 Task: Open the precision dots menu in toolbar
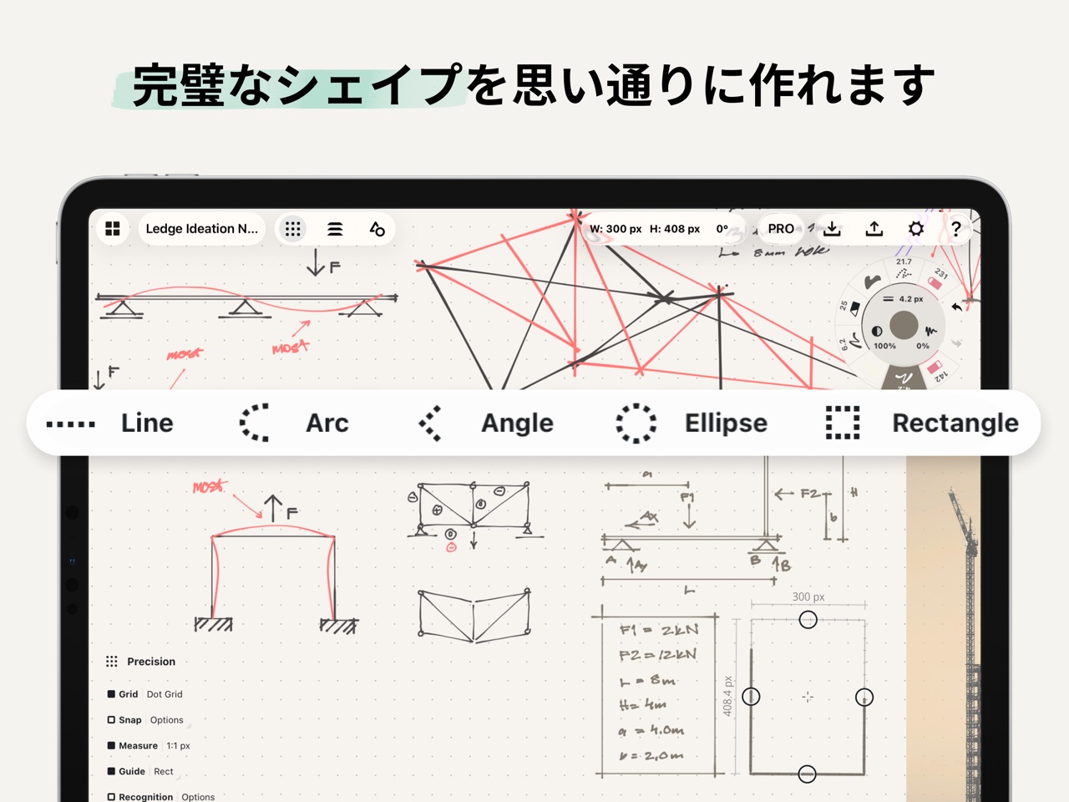coord(292,229)
